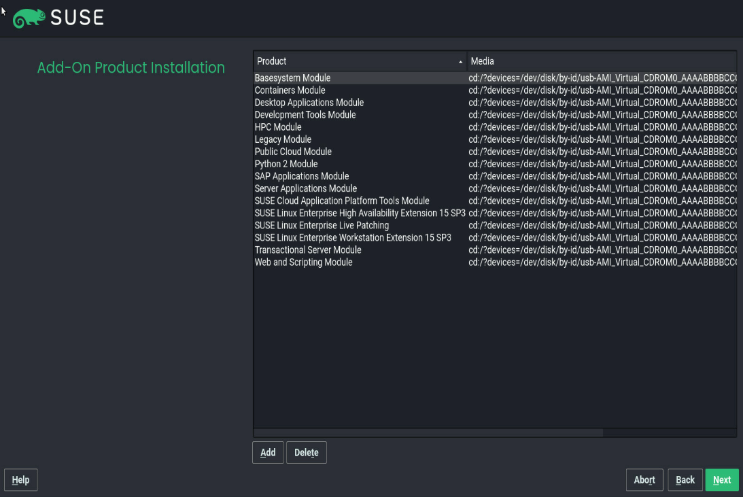Go Back to the previous step
Image resolution: width=743 pixels, height=497 pixels.
tap(685, 480)
